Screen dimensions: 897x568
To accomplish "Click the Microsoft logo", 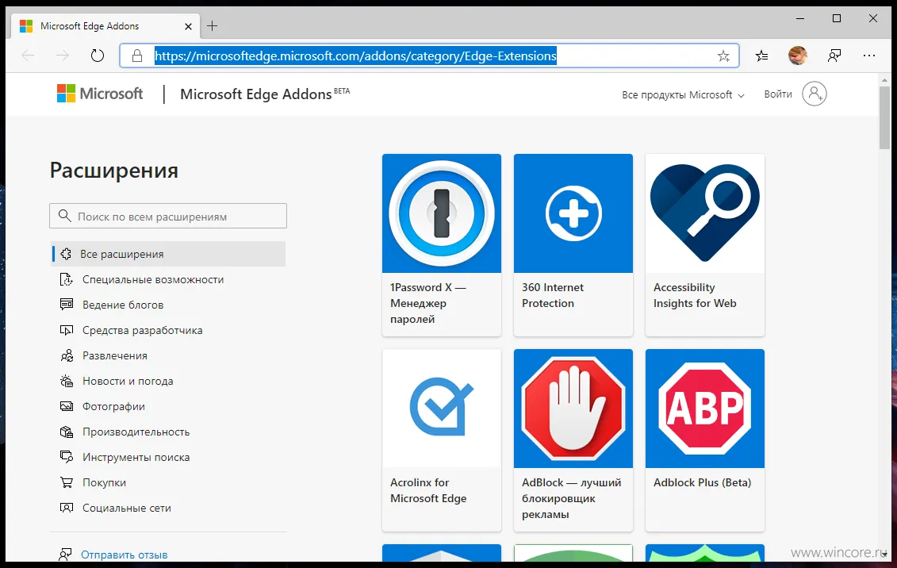I will pyautogui.click(x=100, y=94).
